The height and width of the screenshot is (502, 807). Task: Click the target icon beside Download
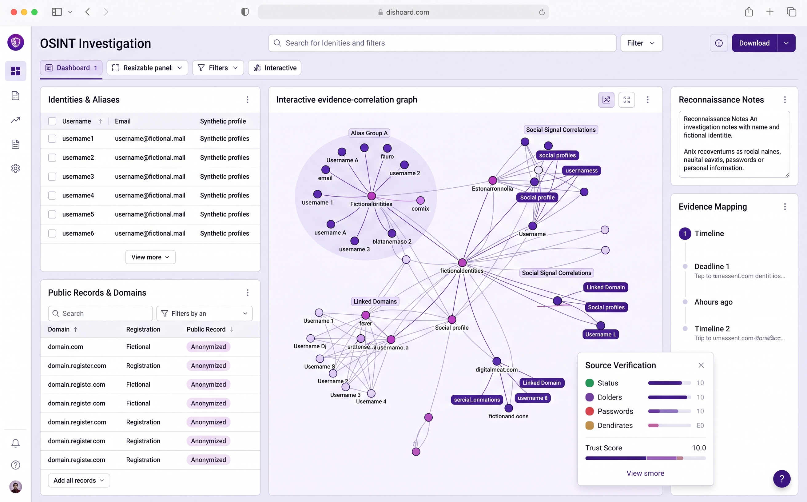point(719,43)
